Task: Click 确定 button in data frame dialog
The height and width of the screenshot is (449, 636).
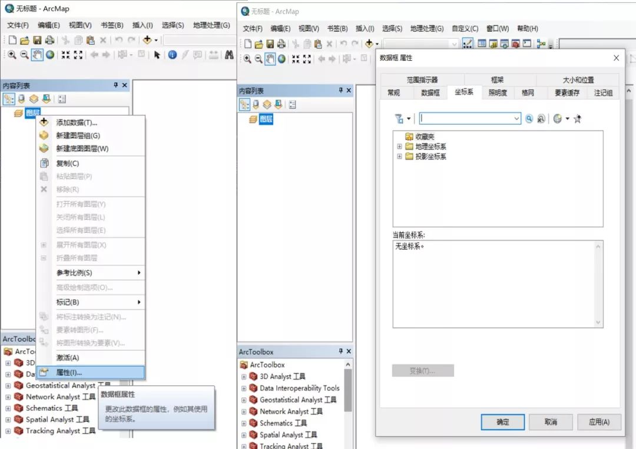Action: tap(502, 422)
